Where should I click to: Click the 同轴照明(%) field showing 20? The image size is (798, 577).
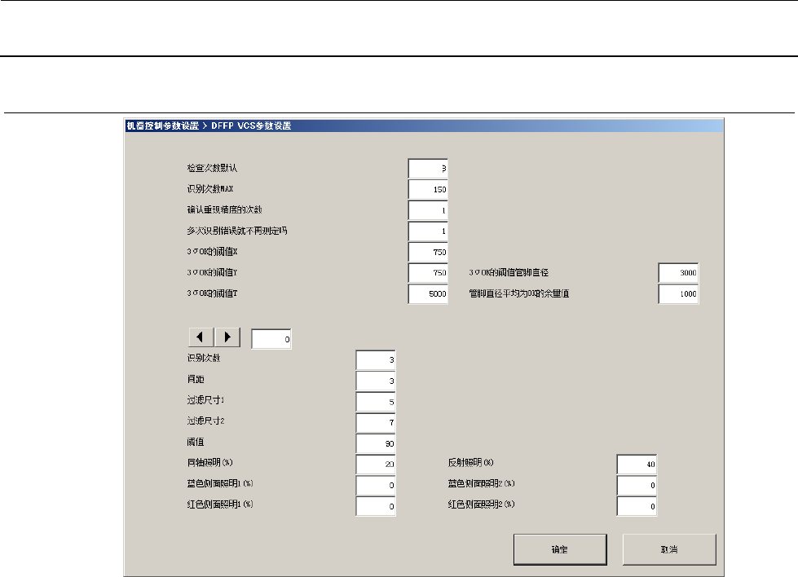pyautogui.click(x=376, y=464)
